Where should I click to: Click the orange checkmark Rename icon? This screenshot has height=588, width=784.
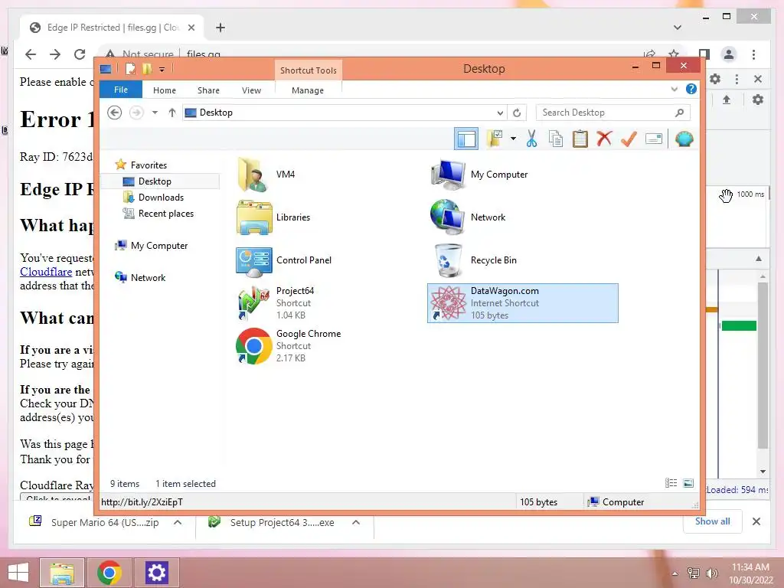(x=629, y=139)
